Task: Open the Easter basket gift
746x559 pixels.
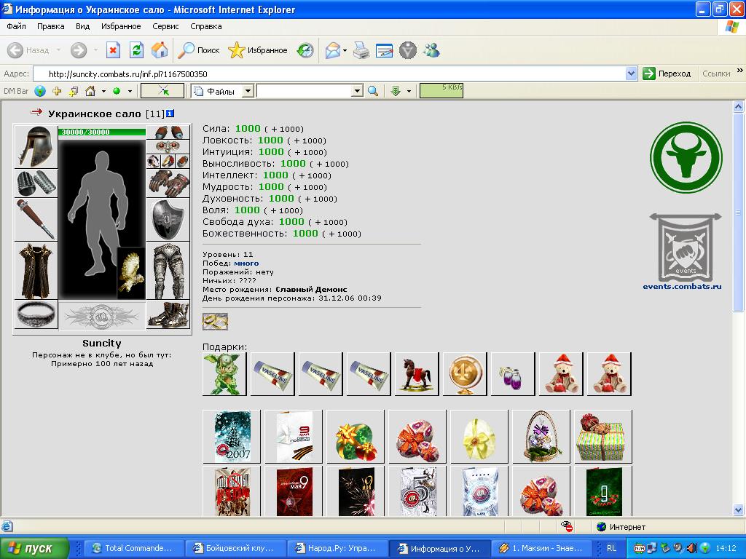Action: click(541, 437)
